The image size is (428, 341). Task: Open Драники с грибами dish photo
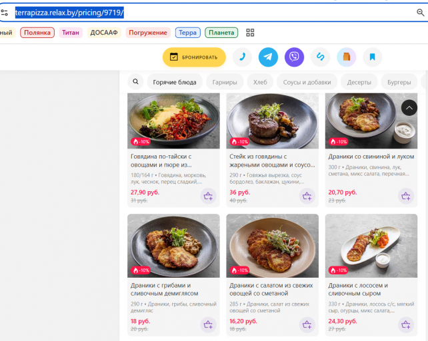(x=173, y=246)
